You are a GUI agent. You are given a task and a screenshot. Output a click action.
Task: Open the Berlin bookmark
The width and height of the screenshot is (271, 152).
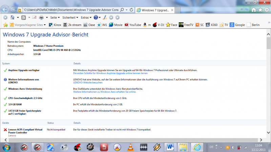(x=253, y=25)
